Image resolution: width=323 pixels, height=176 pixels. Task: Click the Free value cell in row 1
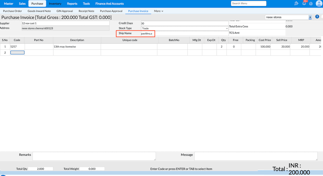(234, 46)
